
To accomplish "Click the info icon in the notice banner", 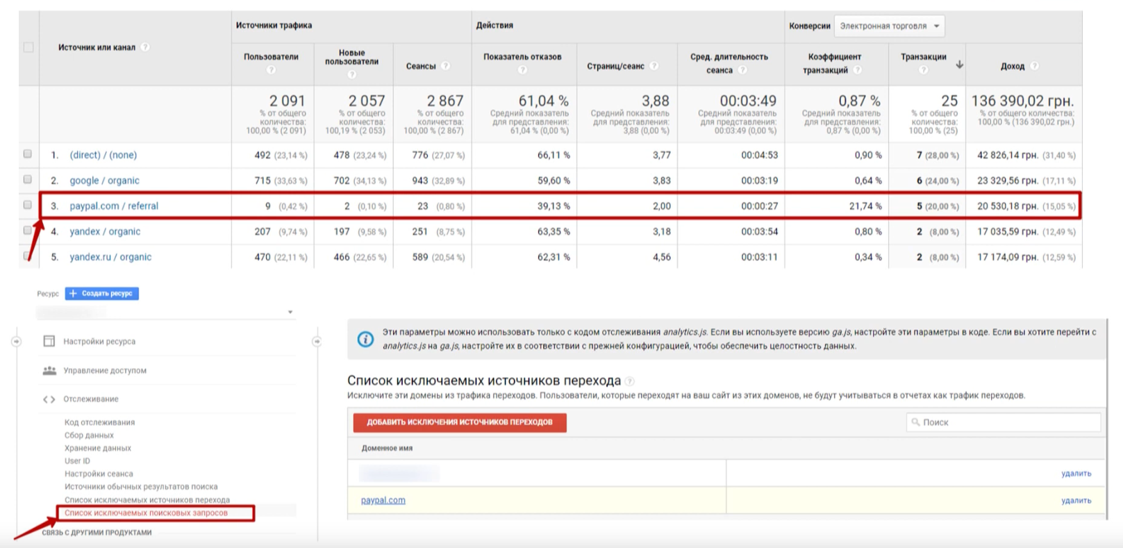I will pos(365,339).
